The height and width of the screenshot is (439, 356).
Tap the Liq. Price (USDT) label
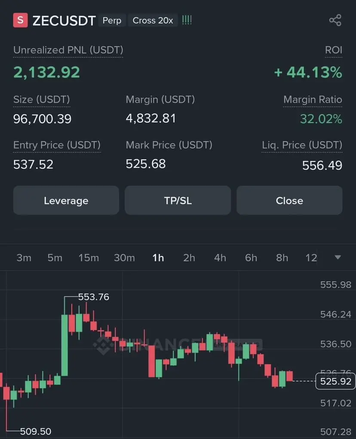pyautogui.click(x=302, y=145)
